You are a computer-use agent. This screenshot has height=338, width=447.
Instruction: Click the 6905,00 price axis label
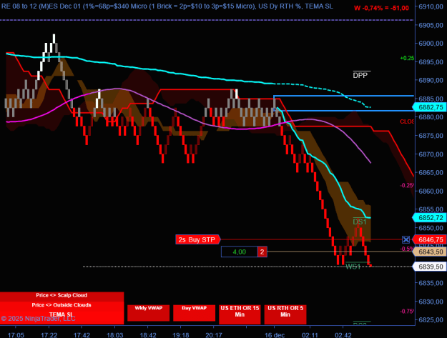[x=431, y=25]
